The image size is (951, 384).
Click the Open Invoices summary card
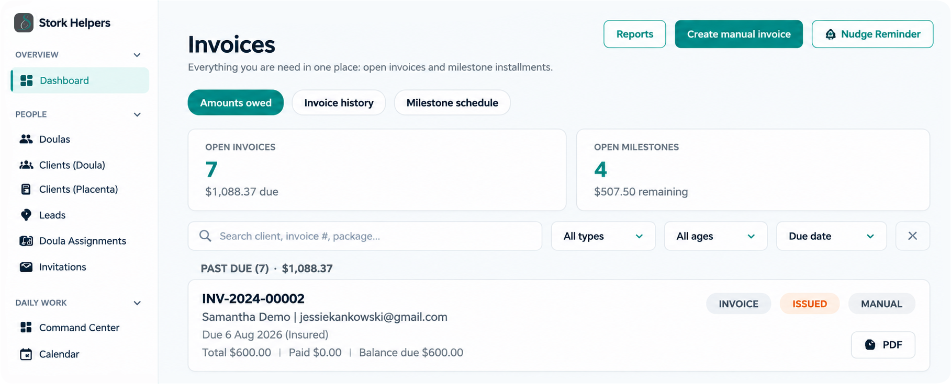point(377,170)
